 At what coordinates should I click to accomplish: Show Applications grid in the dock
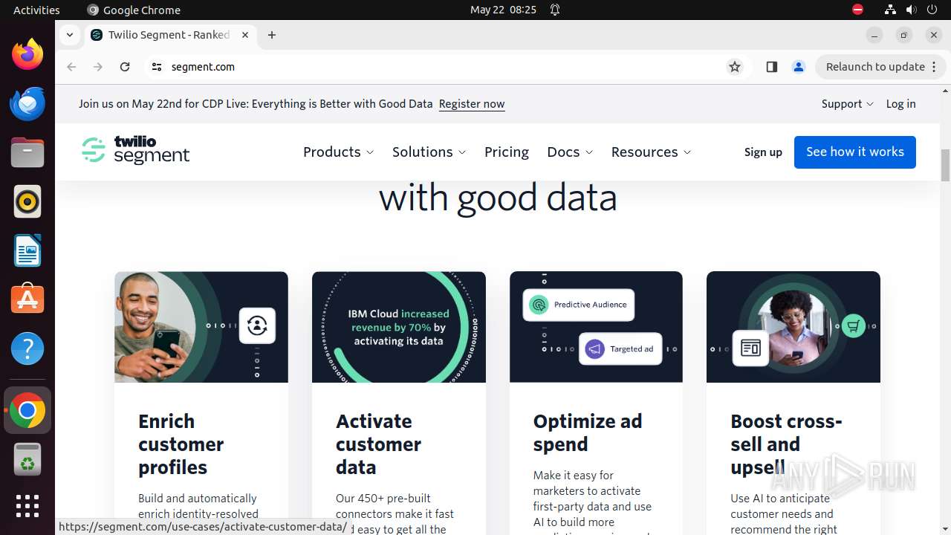pyautogui.click(x=27, y=506)
